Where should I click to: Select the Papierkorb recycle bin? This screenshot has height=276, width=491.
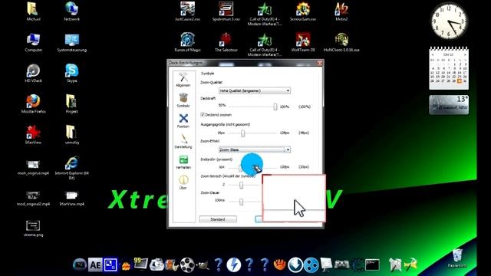[457, 258]
